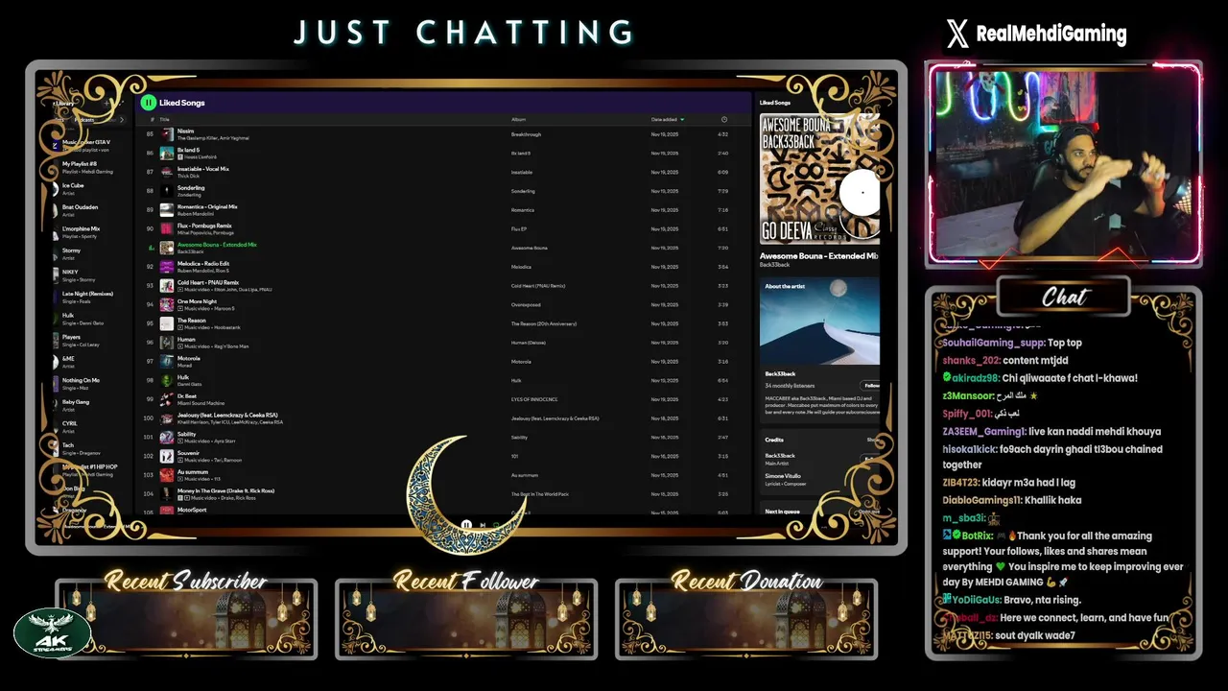Click the Human track cover thumbnail
1228x691 pixels.
click(x=167, y=343)
